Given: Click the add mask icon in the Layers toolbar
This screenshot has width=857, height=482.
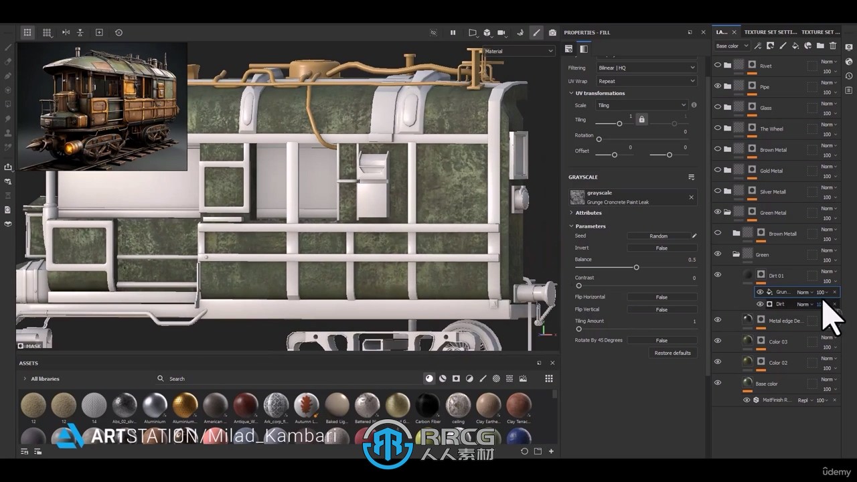Looking at the screenshot, I should click(770, 46).
